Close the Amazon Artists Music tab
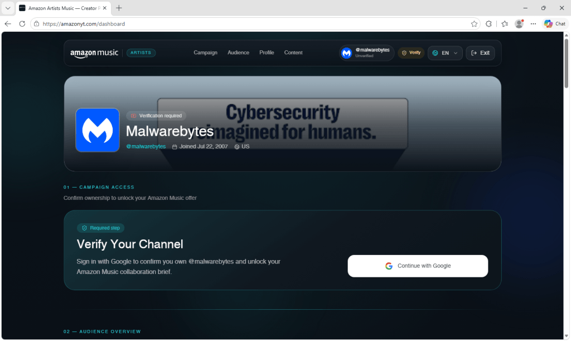The width and height of the screenshot is (571, 341). (104, 8)
